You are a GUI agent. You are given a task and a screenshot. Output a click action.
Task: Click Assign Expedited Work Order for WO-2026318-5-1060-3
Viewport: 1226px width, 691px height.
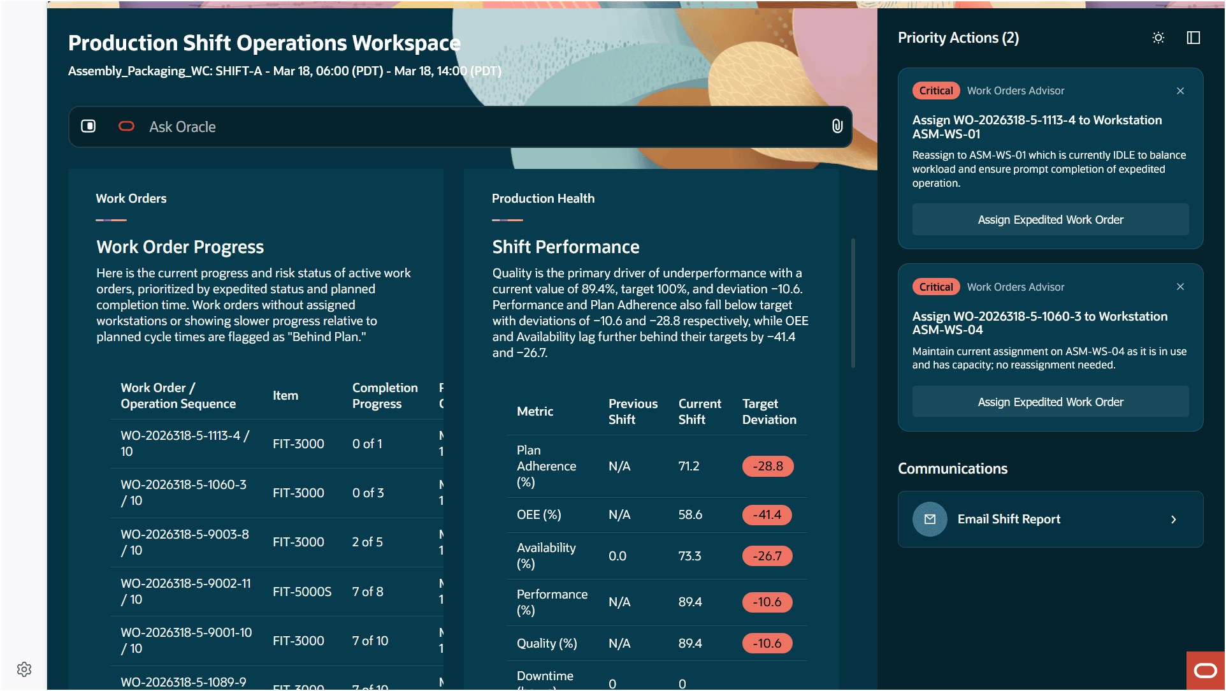[1050, 402]
